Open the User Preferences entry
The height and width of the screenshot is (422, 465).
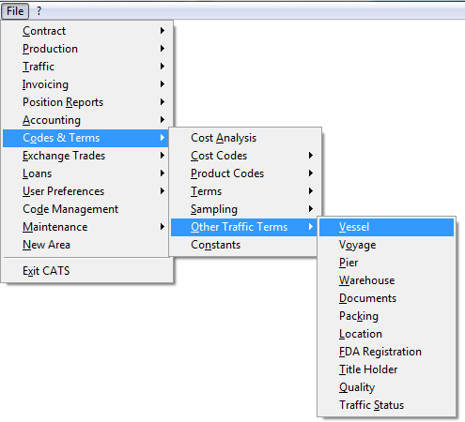tap(86, 191)
